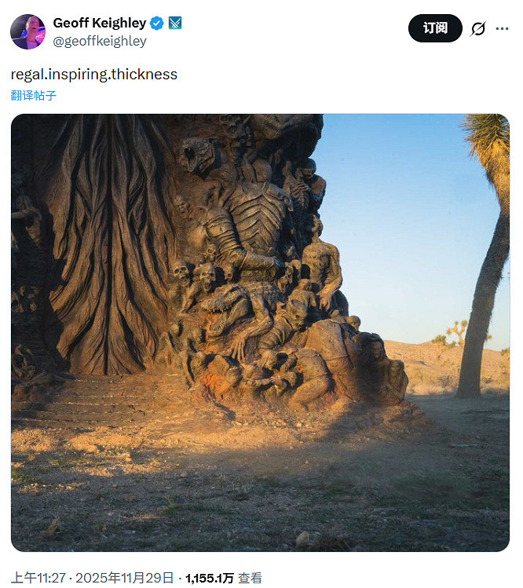This screenshot has width=523, height=588.
Task: Click the post text regal.inspiring.thickness
Action: click(93, 75)
